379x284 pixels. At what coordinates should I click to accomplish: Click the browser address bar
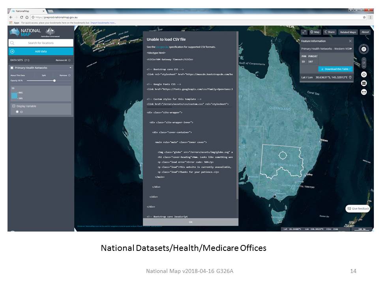tap(196, 17)
